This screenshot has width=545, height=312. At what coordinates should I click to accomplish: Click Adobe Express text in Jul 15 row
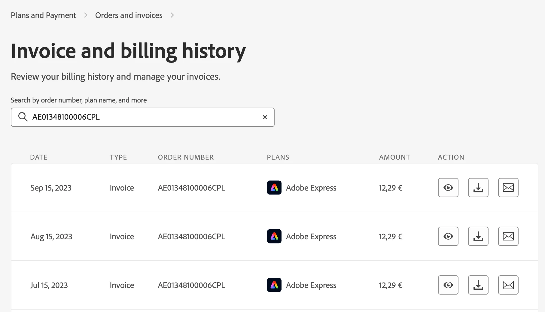pyautogui.click(x=311, y=285)
